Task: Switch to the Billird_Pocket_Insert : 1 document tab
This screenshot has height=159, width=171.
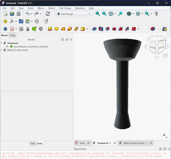Action: [135, 143]
